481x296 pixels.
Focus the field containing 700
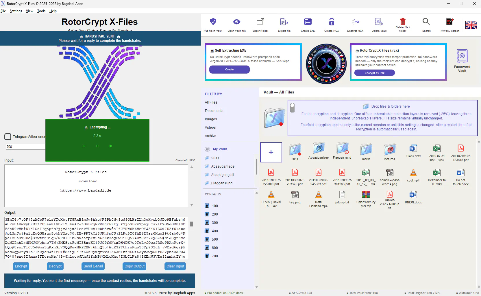click(25, 147)
